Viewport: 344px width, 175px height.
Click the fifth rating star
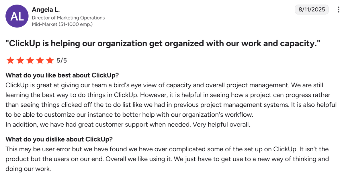50,60
